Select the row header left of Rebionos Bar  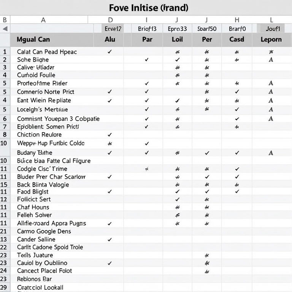4,279
